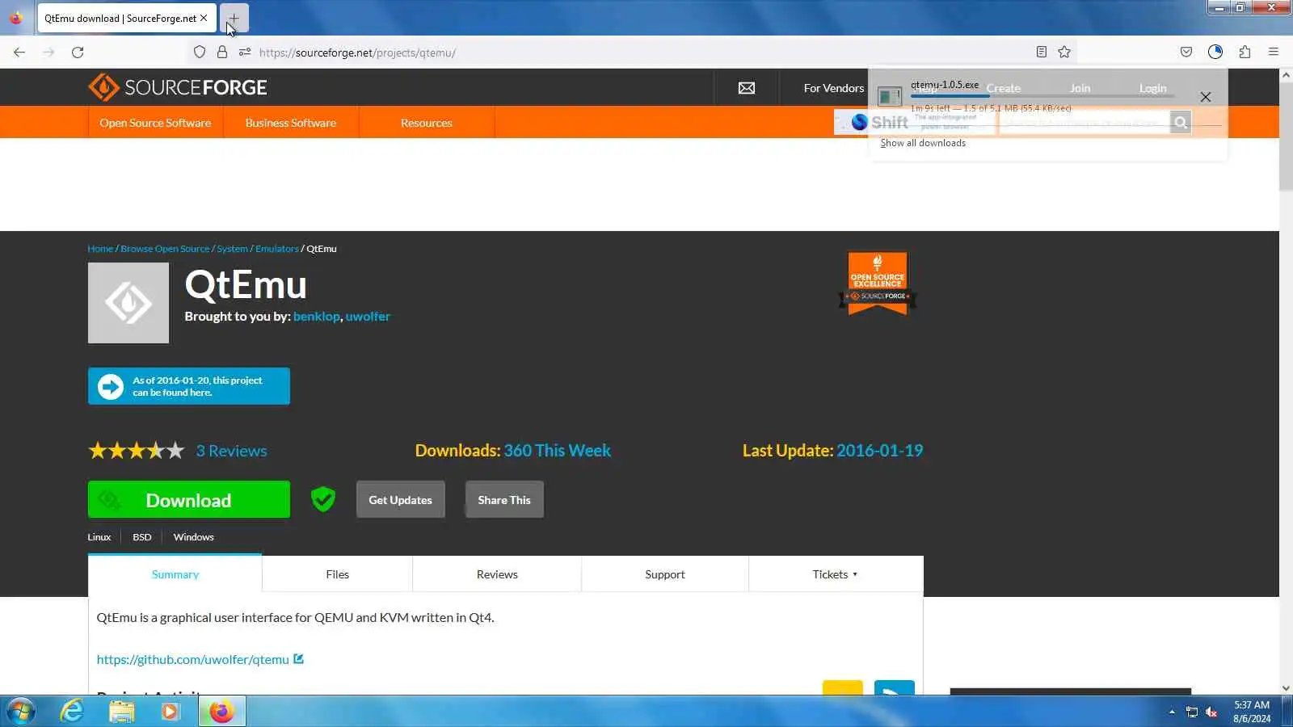Image resolution: width=1293 pixels, height=727 pixels.
Task: Open the mail envelope icon in header
Action: (x=747, y=88)
